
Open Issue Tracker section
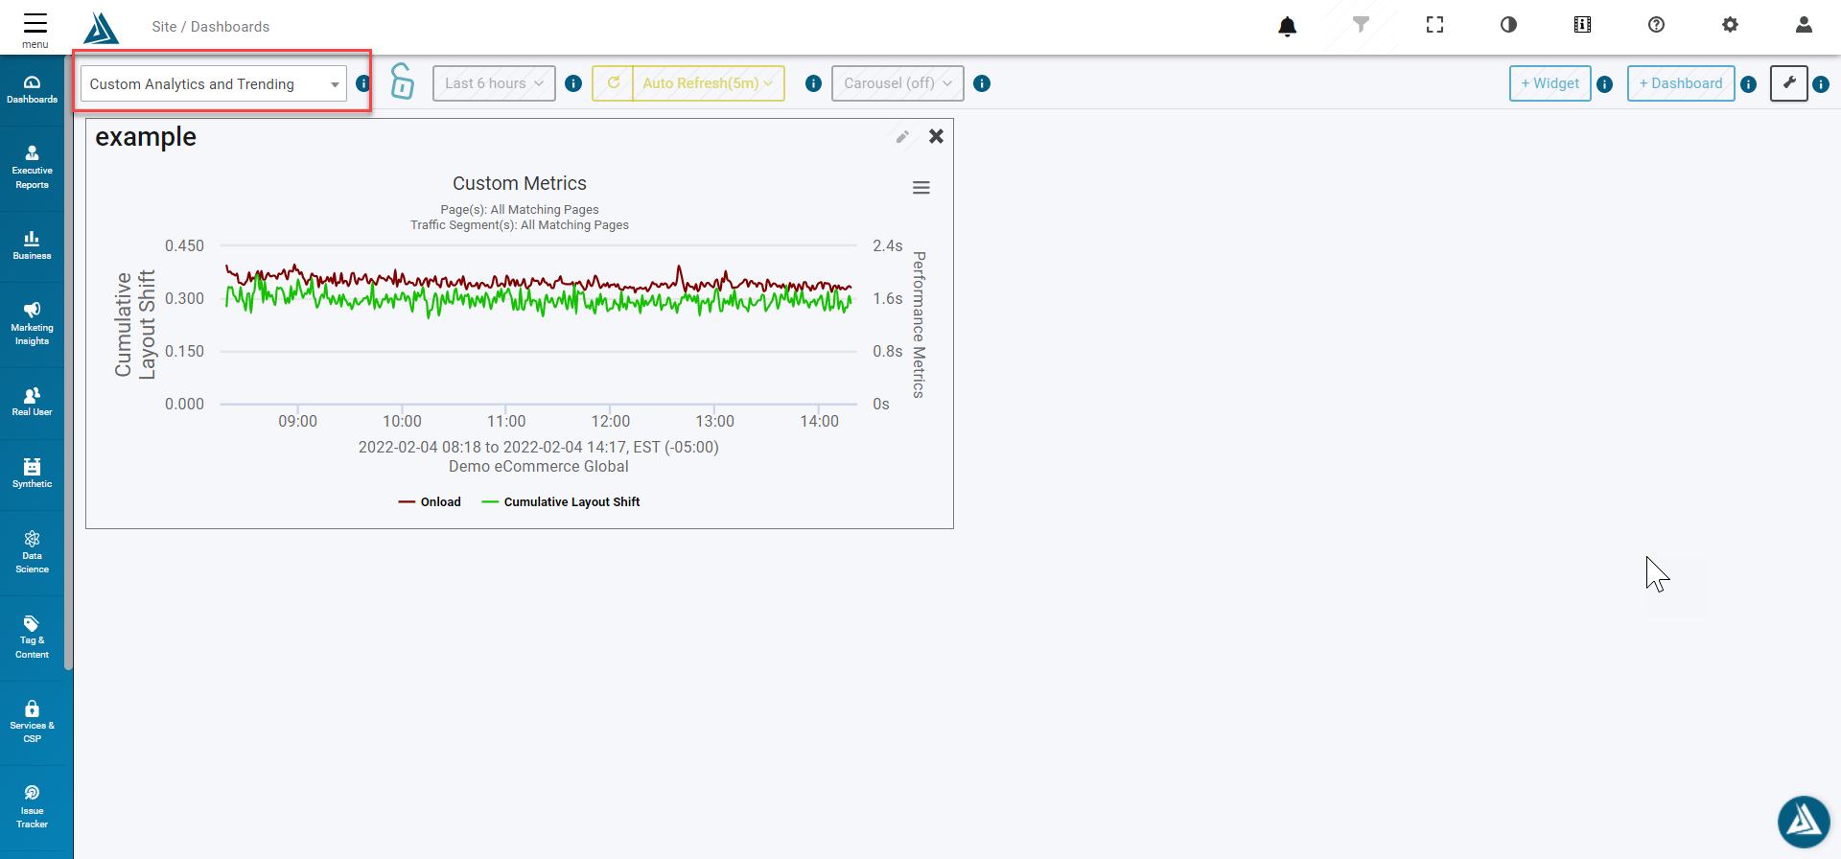(32, 808)
